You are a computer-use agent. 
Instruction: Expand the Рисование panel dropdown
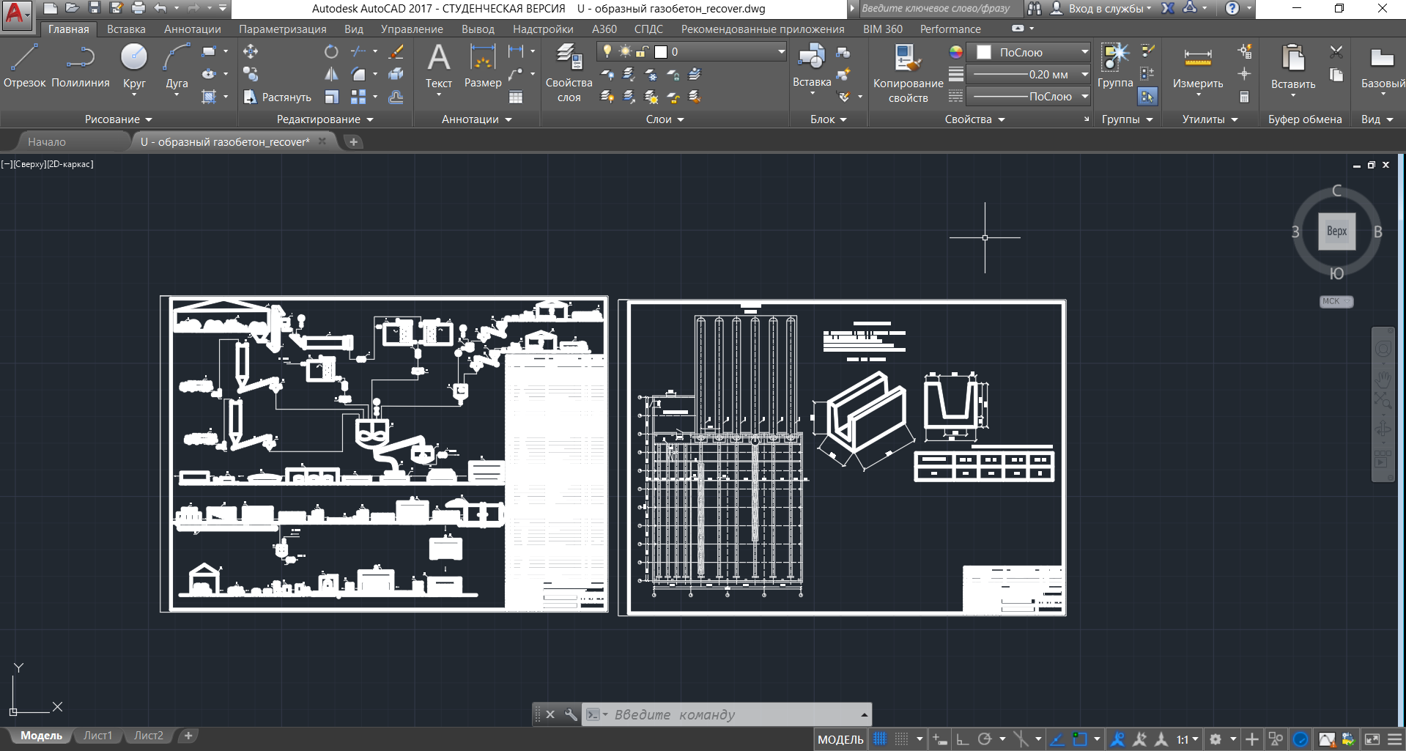(x=119, y=119)
